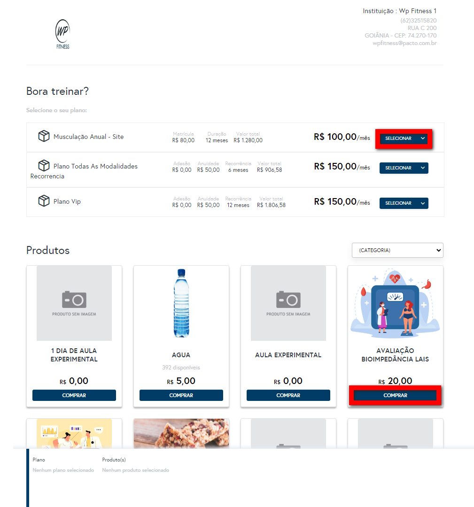Click the WP Fitness logo

(x=62, y=34)
